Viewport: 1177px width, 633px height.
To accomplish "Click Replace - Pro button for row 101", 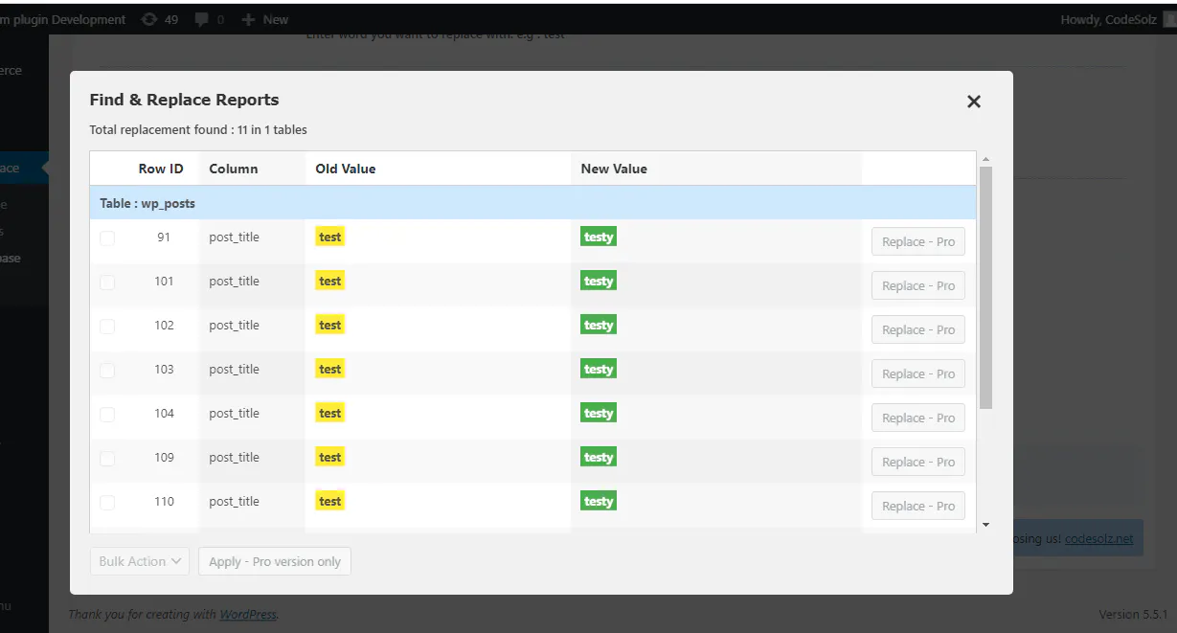I will pyautogui.click(x=918, y=285).
